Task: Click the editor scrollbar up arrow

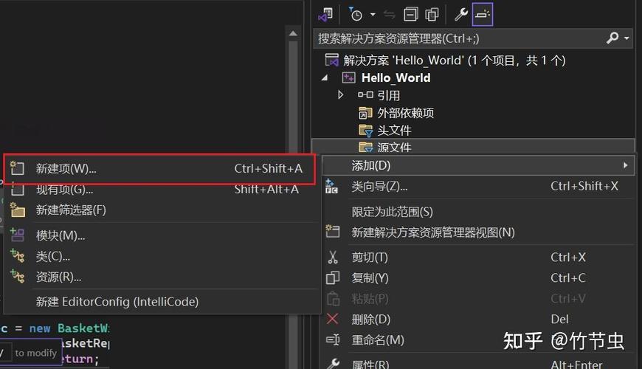Action: tap(293, 34)
